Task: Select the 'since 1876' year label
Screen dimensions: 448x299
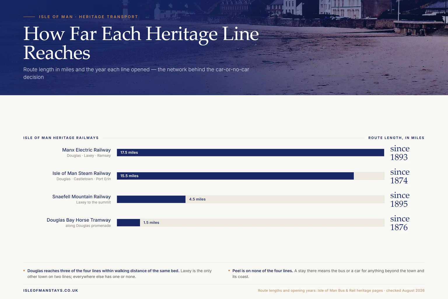Action: coord(400,223)
